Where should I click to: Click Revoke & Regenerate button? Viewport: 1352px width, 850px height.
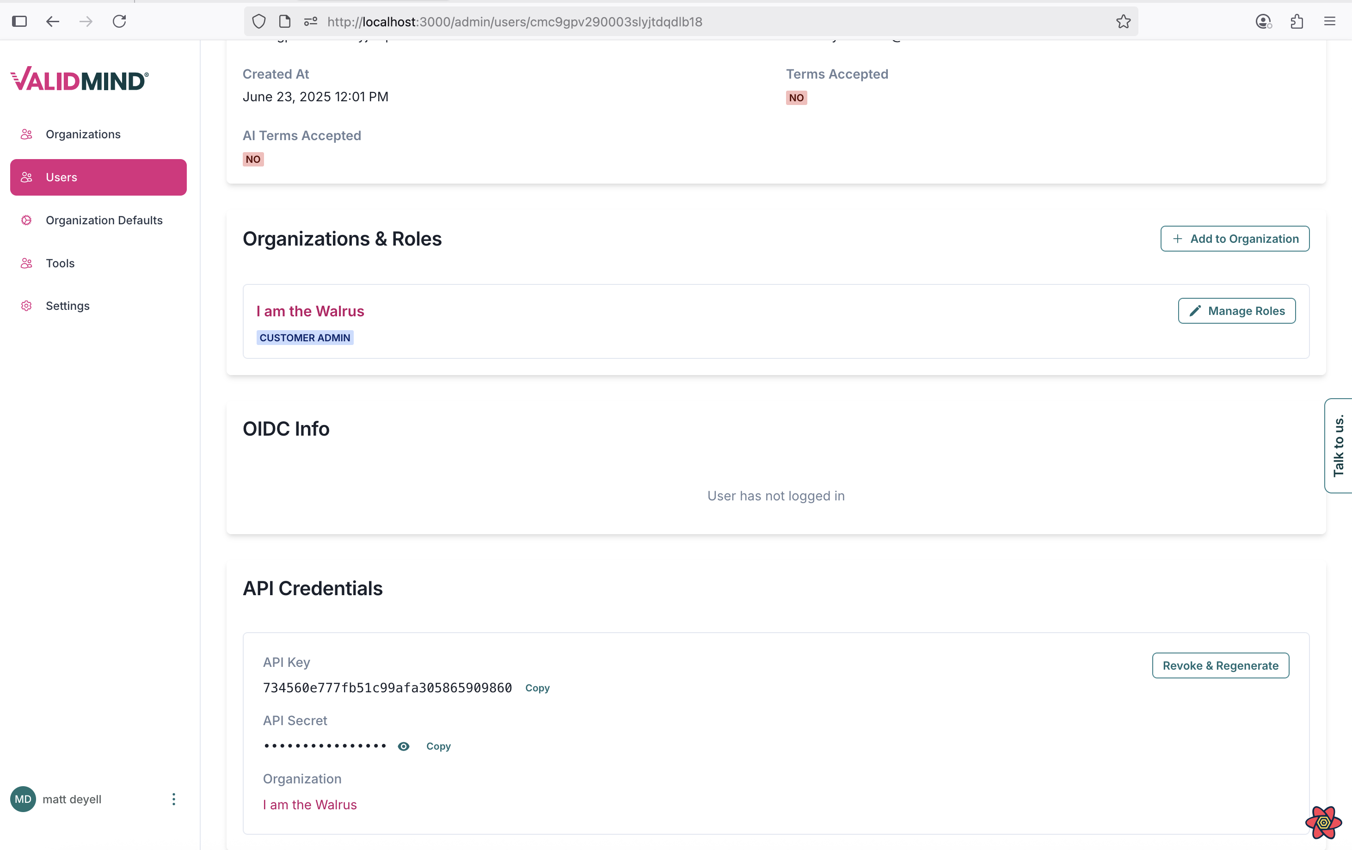click(1221, 665)
